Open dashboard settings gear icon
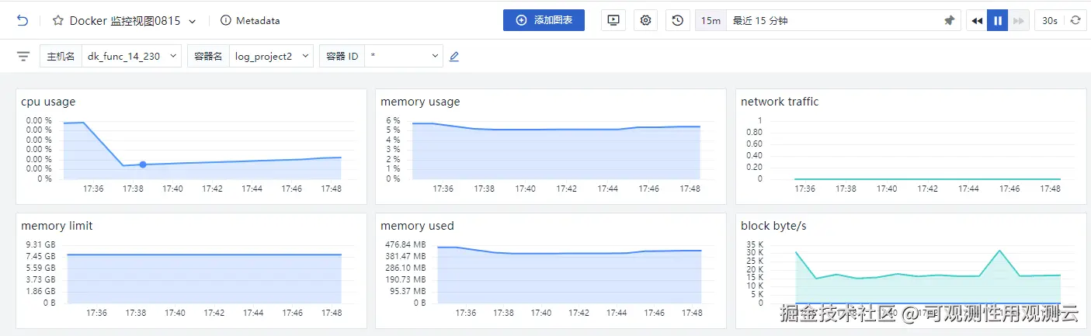This screenshot has width=1091, height=336. pyautogui.click(x=645, y=21)
